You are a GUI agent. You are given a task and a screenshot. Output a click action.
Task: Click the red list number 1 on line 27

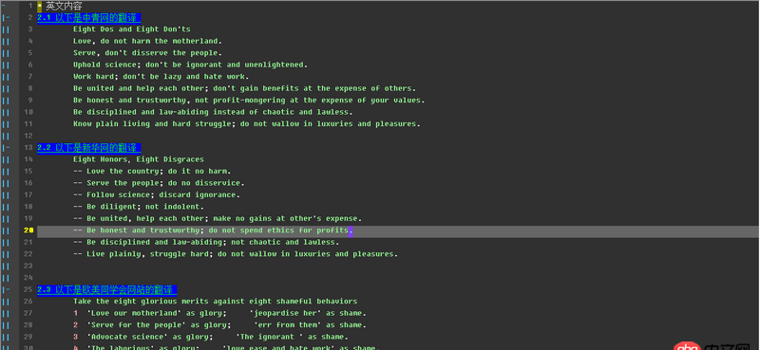(76, 313)
